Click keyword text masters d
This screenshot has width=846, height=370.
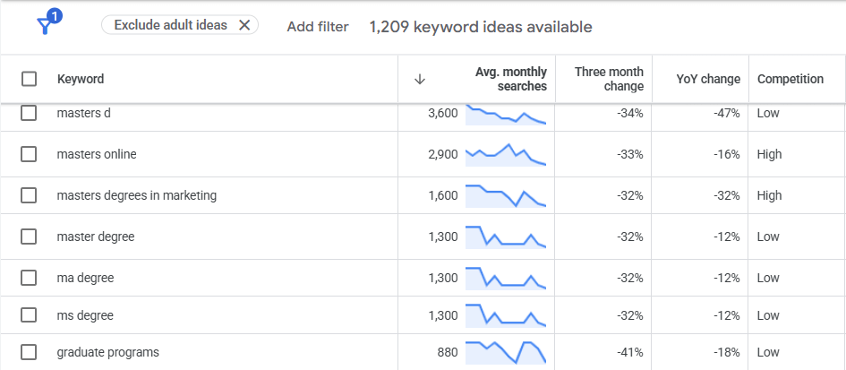click(83, 114)
